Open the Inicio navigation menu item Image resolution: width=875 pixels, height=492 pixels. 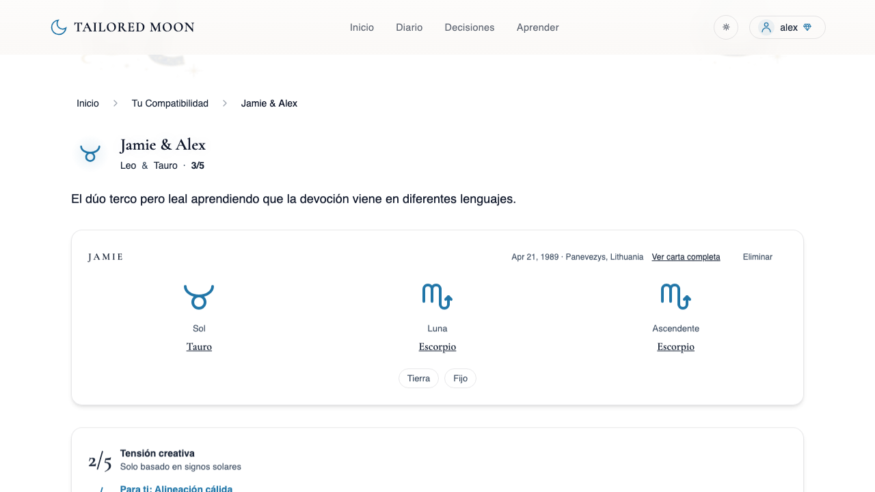click(x=362, y=27)
